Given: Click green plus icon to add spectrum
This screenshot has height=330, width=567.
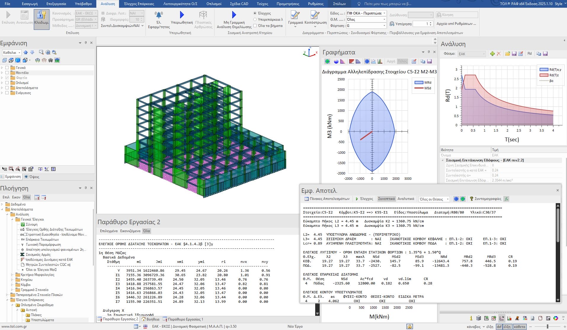Looking at the screenshot, I should click(492, 54).
